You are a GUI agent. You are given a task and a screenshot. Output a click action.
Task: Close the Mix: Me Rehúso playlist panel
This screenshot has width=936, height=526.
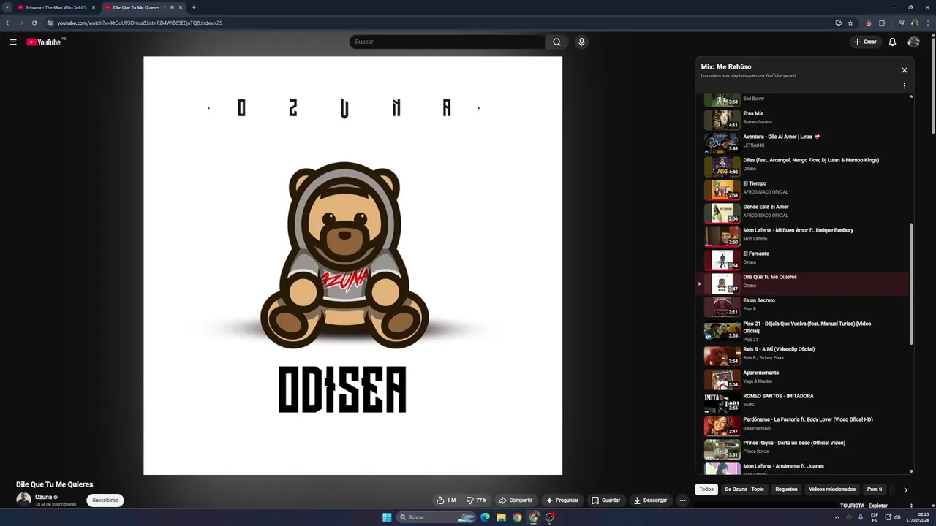click(905, 70)
